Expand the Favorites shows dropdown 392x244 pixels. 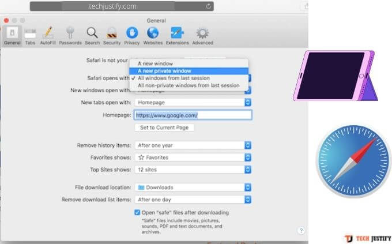pyautogui.click(x=193, y=157)
